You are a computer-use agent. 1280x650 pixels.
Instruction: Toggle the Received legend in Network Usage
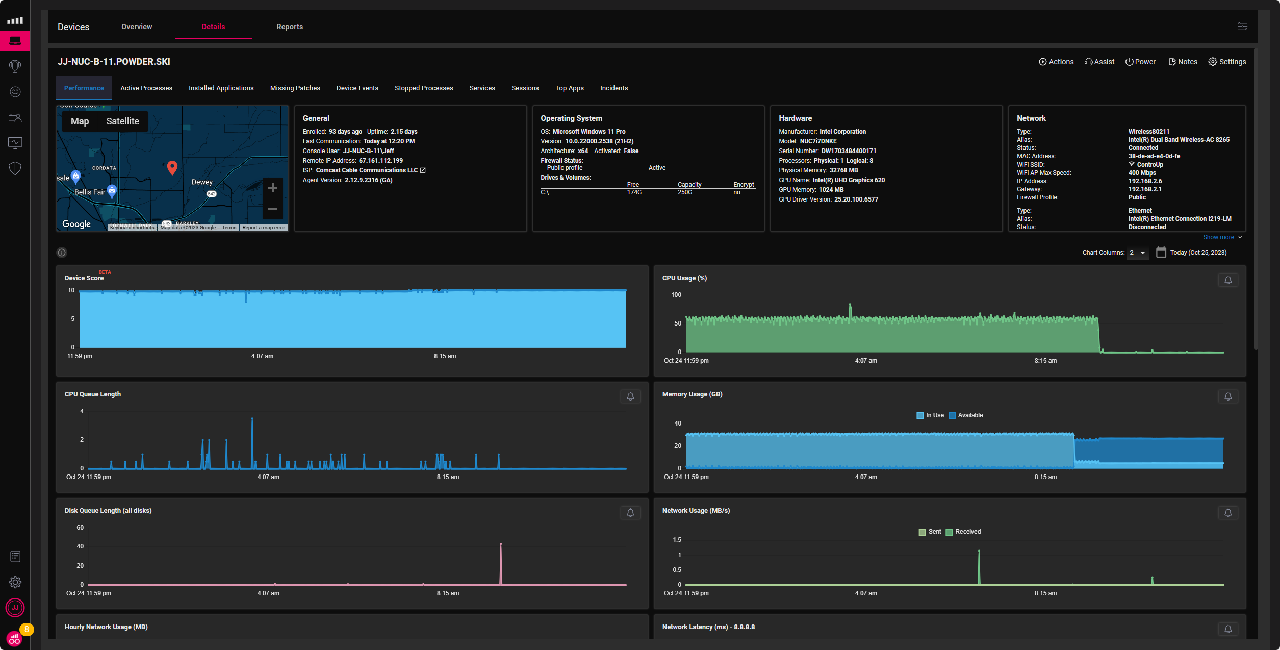click(x=963, y=532)
